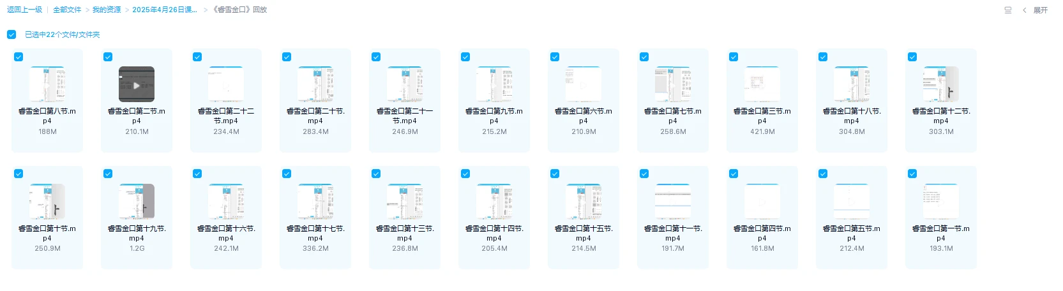This screenshot has height=291, width=1063.
Task: Open the 第八节.mp4 video thumbnail
Action: [x=47, y=84]
